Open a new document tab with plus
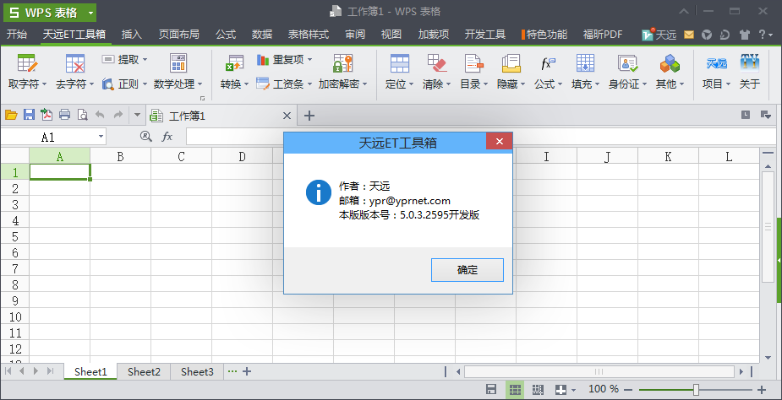 [309, 116]
